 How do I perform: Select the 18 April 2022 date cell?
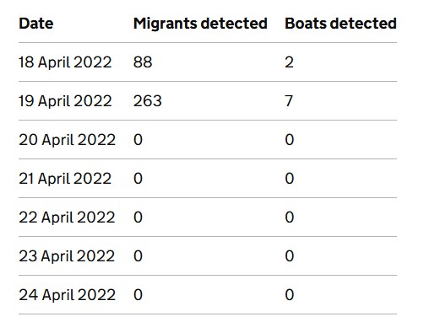[x=65, y=62]
